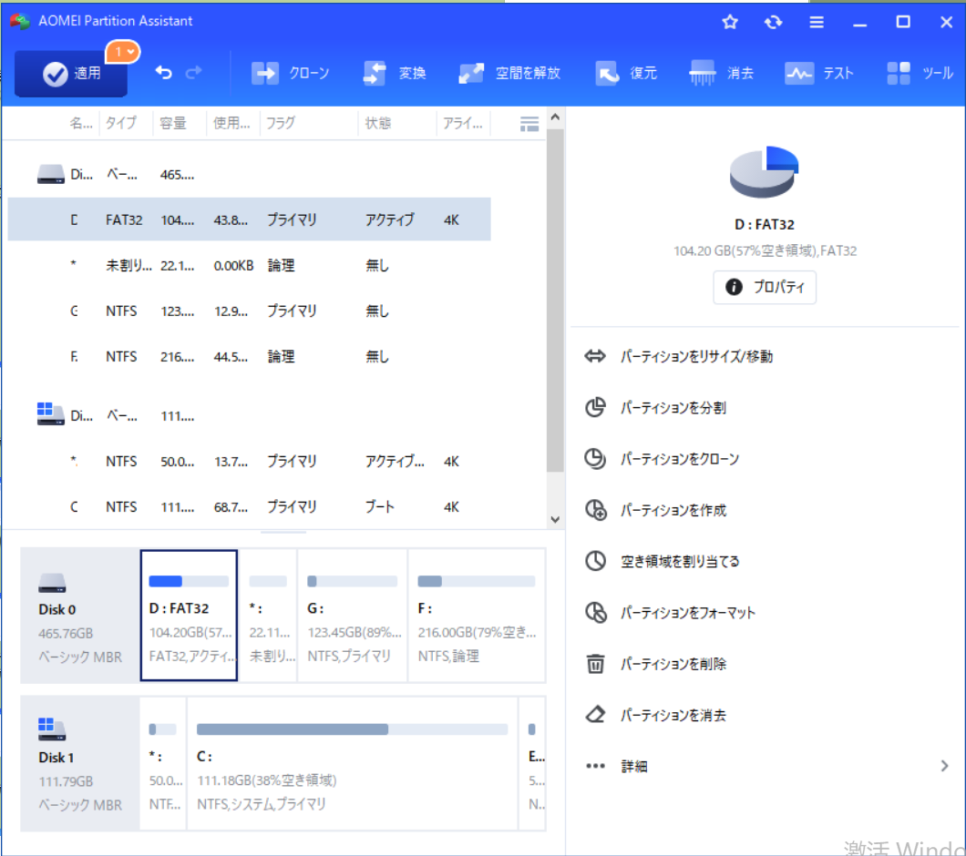Select C: block in disk map
Image resolution: width=966 pixels, height=856 pixels.
click(353, 764)
